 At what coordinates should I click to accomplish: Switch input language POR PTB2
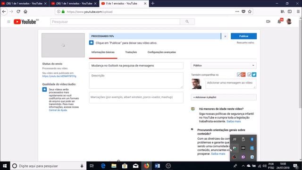tap(271, 166)
